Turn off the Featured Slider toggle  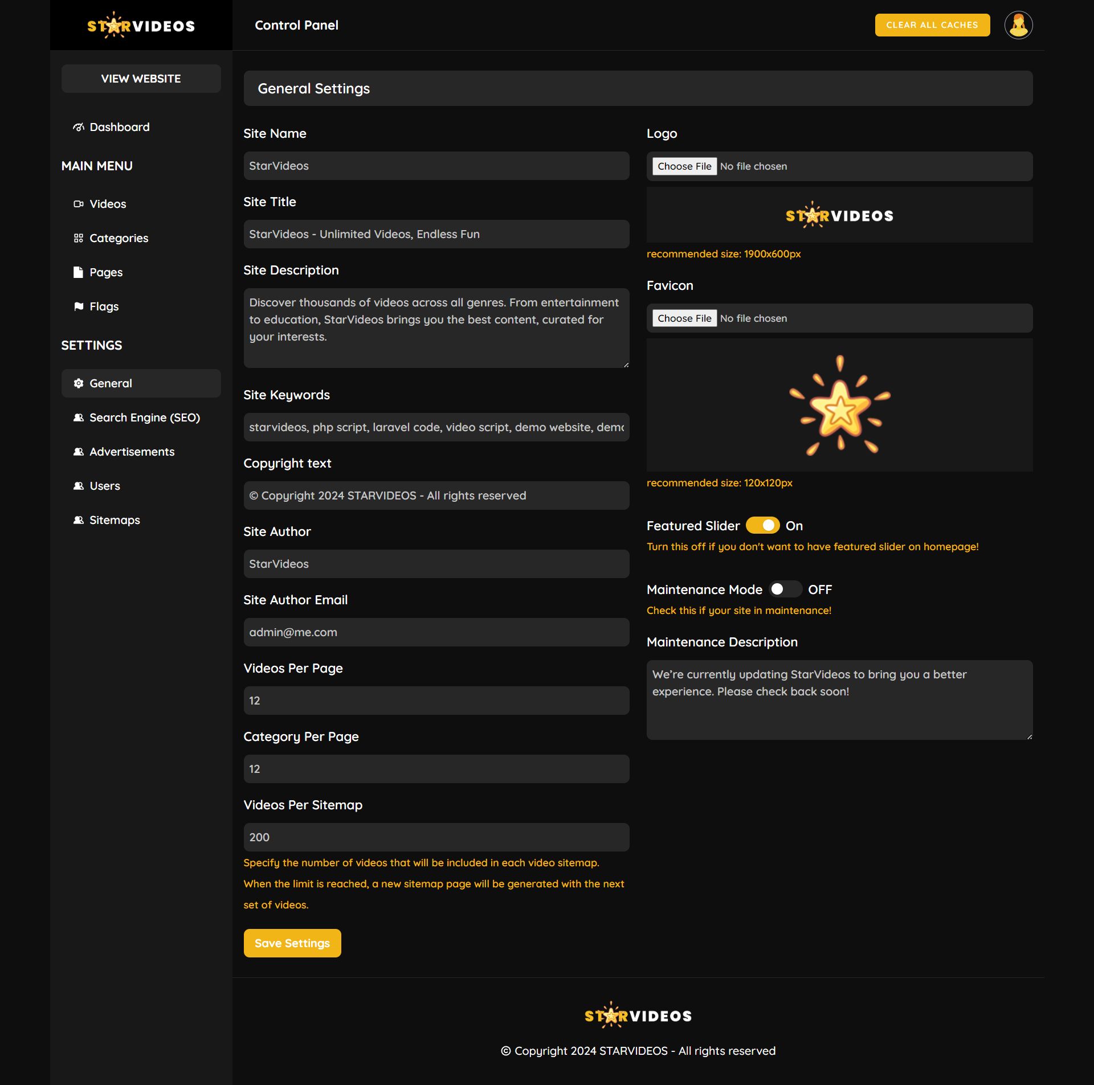(762, 525)
